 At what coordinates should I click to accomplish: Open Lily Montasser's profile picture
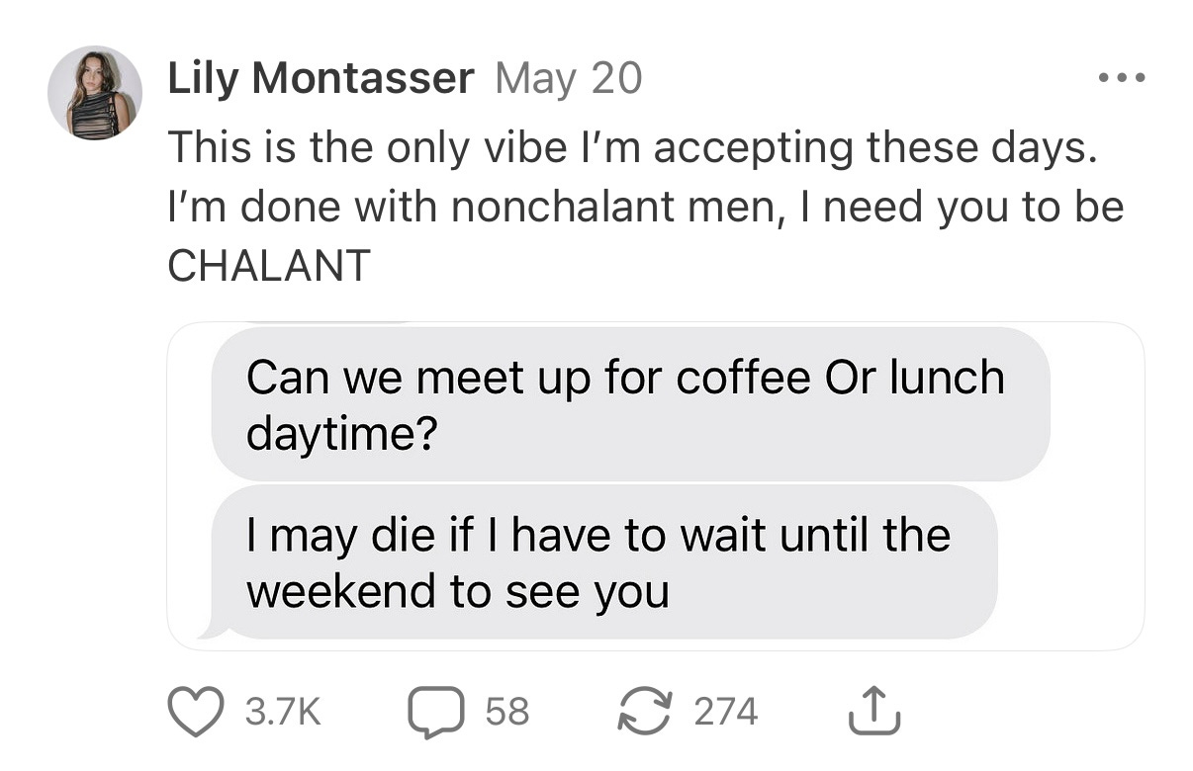point(95,94)
